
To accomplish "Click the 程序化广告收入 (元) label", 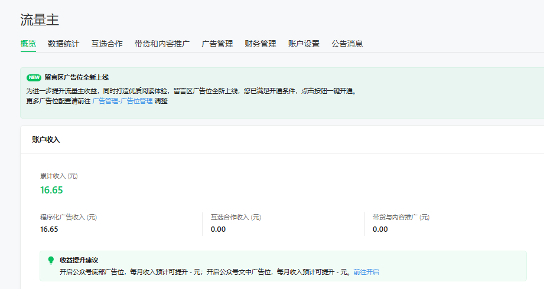I will point(69,218).
